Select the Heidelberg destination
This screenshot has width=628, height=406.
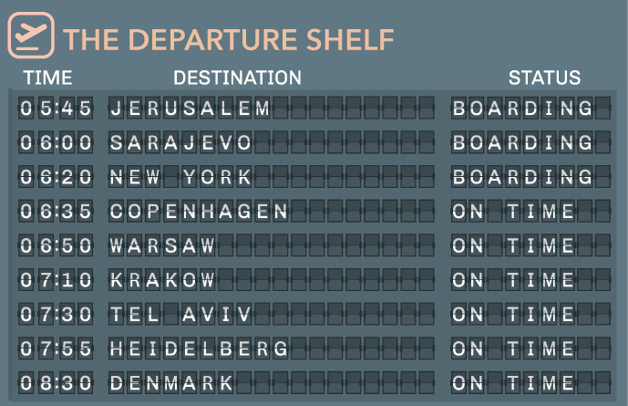[199, 349]
